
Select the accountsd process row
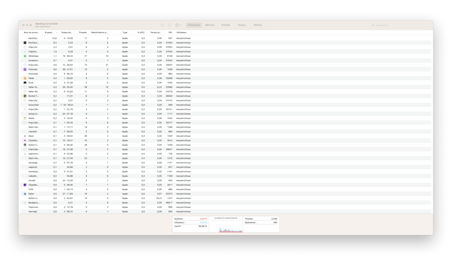click(226, 105)
